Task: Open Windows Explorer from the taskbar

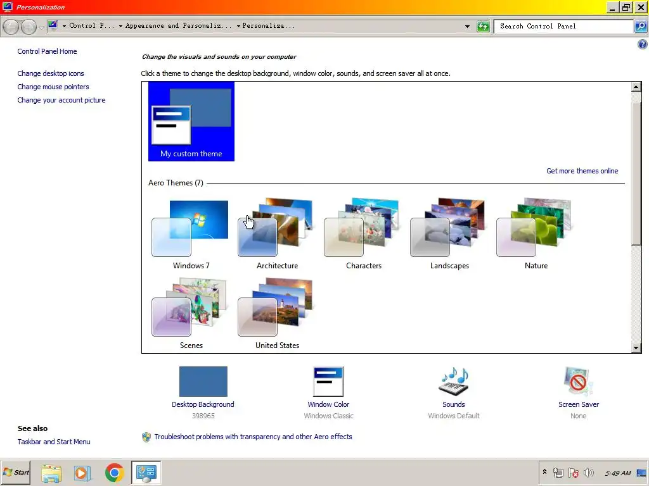Action: click(x=51, y=473)
